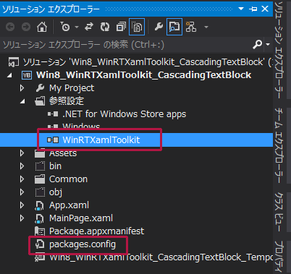
Task: Switch to side tab チーム エクスプローラー
Action: 279,145
